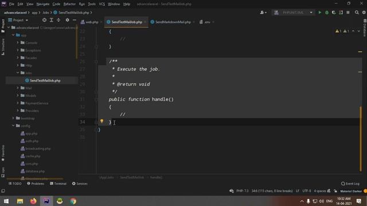This screenshot has height=206, width=367.
Task: Open the Database side panel tab
Action: point(365,28)
